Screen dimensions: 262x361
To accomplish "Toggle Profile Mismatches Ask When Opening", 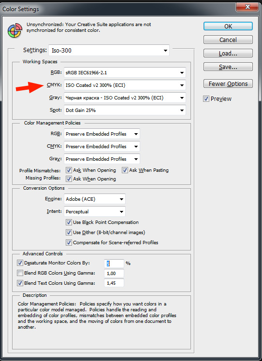I will pyautogui.click(x=69, y=170).
